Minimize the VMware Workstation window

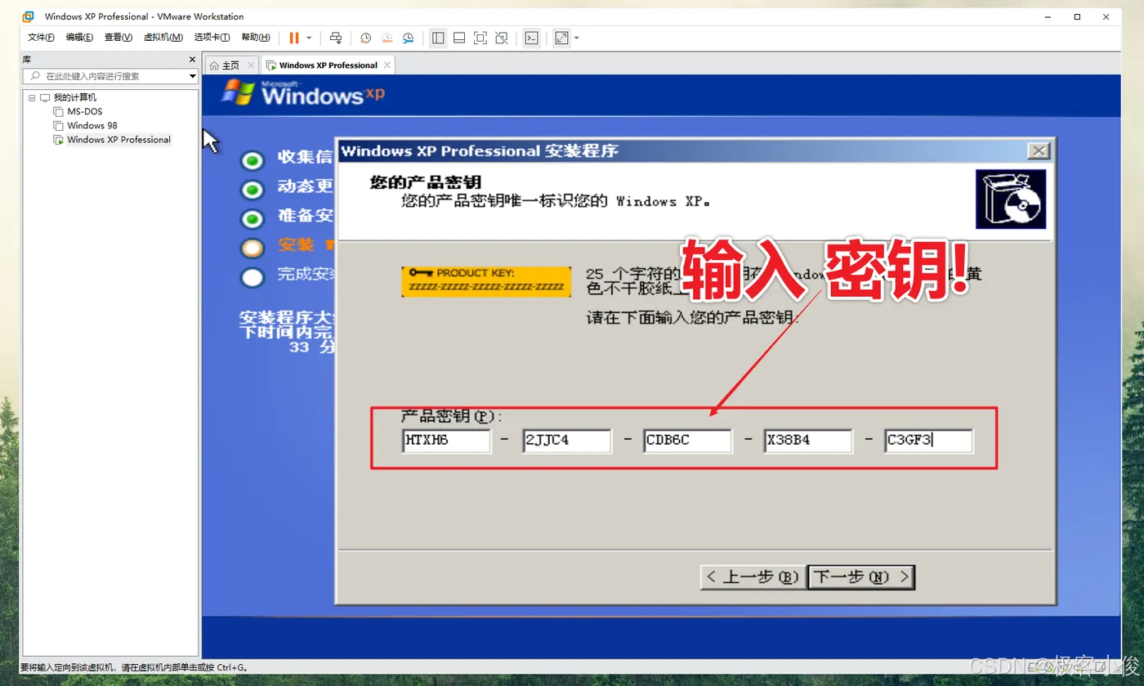1048,16
